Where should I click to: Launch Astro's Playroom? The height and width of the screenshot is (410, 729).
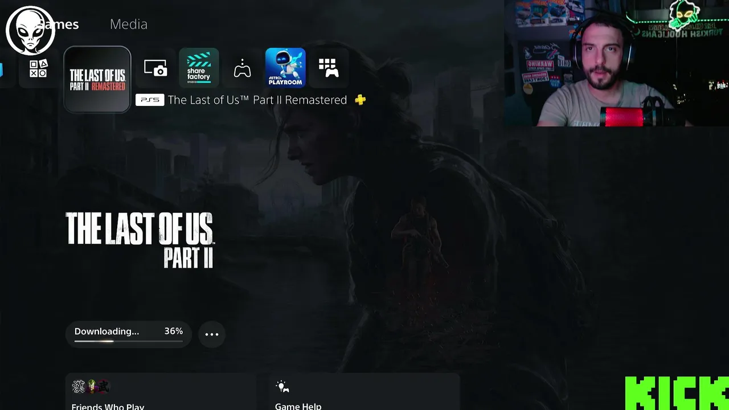pos(285,68)
